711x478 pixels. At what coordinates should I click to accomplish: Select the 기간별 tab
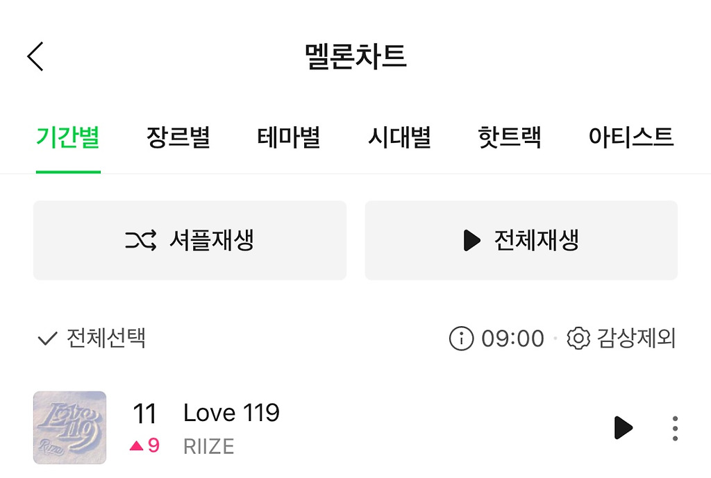(68, 137)
